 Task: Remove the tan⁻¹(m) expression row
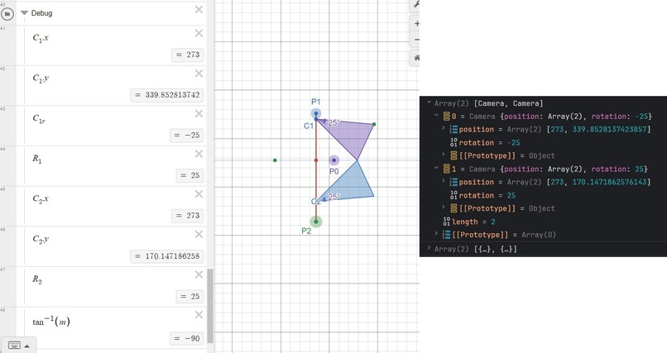(x=199, y=315)
